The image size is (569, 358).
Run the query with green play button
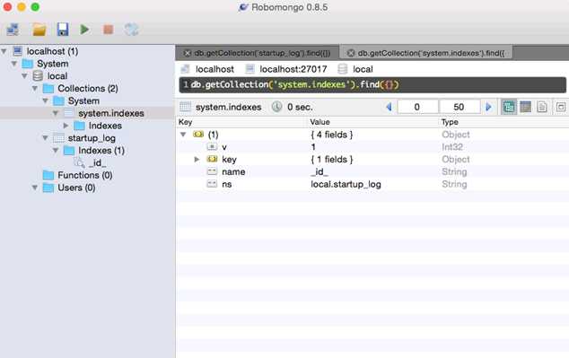click(84, 30)
